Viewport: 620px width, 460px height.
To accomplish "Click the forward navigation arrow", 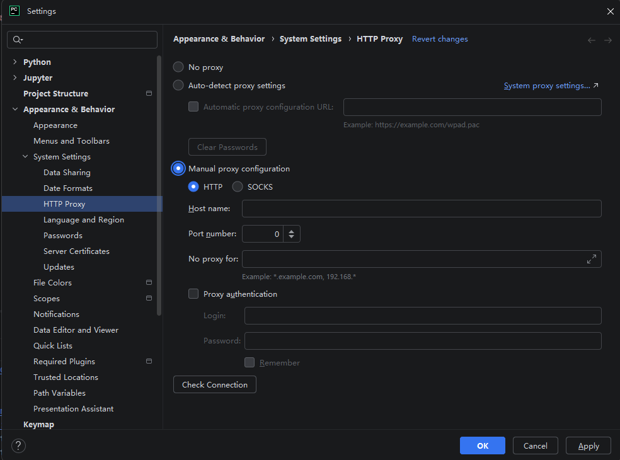I will tap(608, 40).
